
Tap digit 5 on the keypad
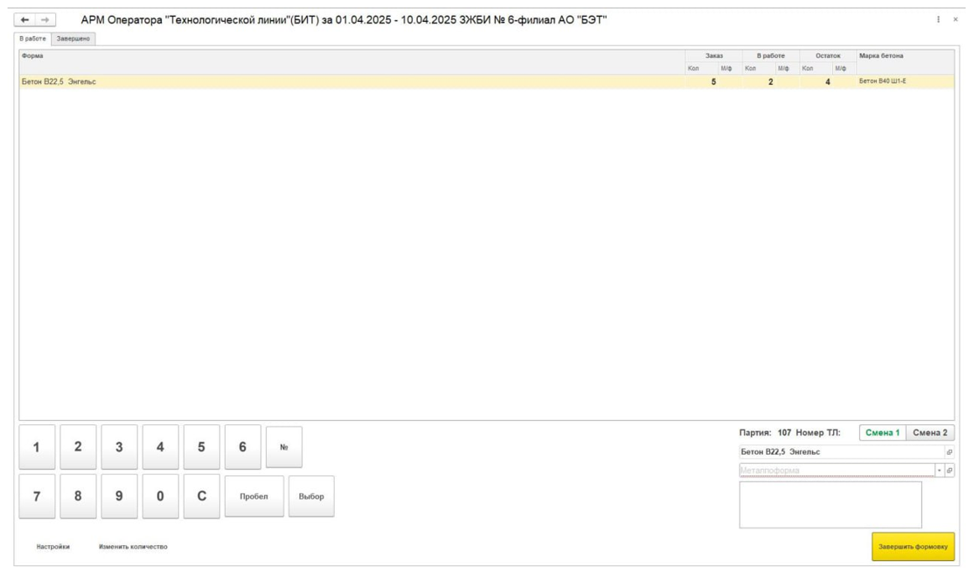[201, 447]
